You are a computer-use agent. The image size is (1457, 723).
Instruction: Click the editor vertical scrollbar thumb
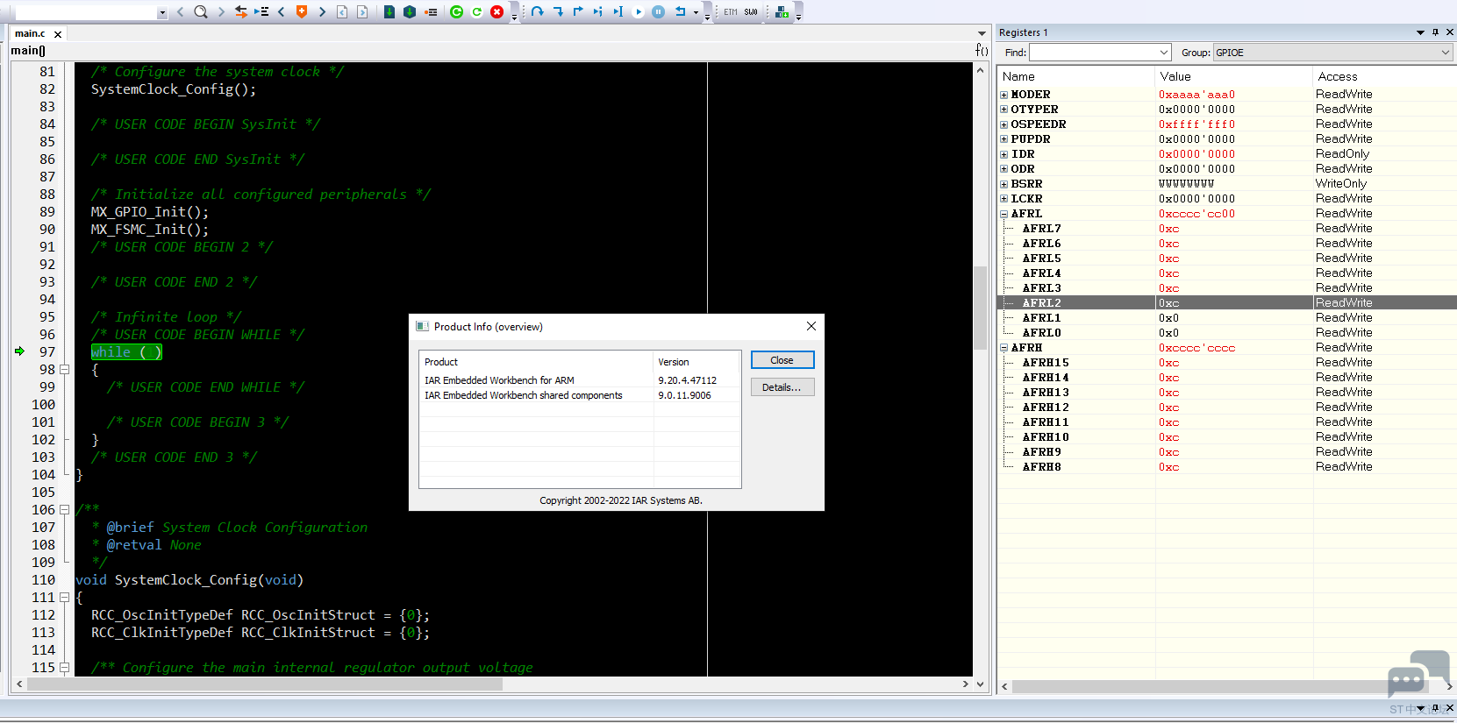pyautogui.click(x=980, y=307)
